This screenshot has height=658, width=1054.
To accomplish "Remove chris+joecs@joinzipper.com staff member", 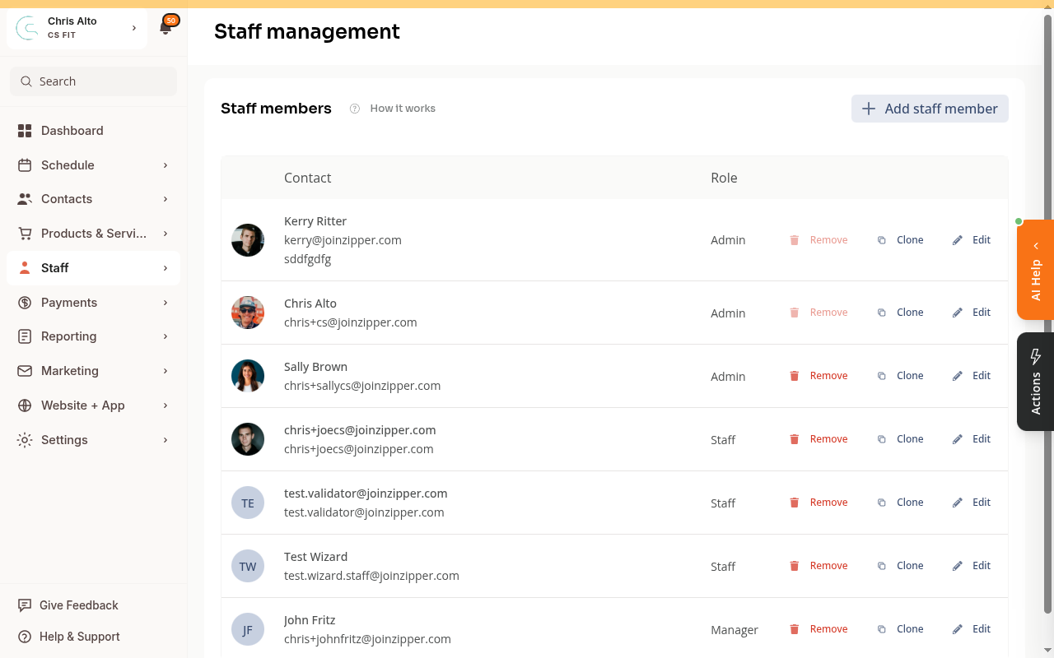I will 818,439.
